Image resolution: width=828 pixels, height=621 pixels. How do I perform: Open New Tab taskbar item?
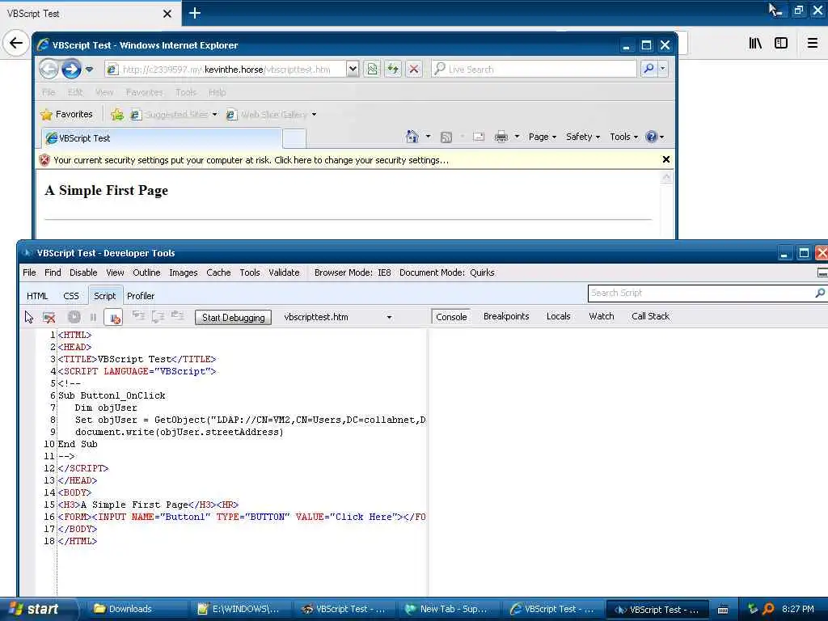(x=446, y=609)
